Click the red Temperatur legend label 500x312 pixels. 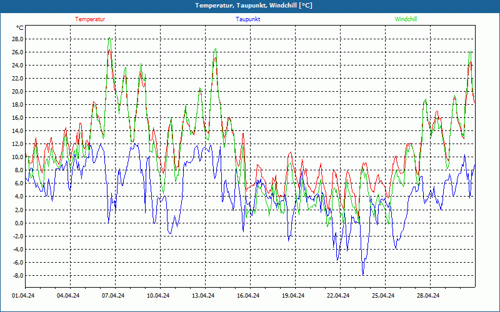pyautogui.click(x=90, y=19)
